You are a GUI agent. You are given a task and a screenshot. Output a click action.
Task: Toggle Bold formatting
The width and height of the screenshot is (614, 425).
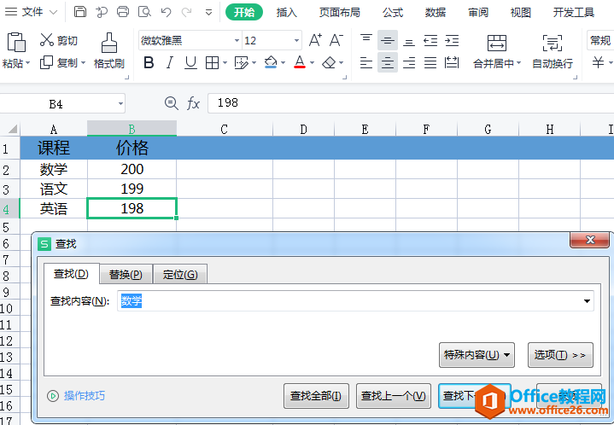[x=149, y=62]
